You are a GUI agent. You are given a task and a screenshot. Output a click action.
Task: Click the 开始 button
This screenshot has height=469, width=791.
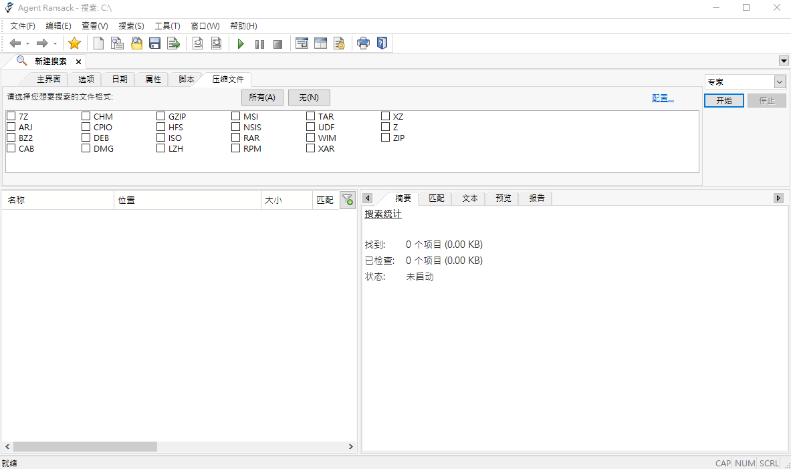[723, 100]
